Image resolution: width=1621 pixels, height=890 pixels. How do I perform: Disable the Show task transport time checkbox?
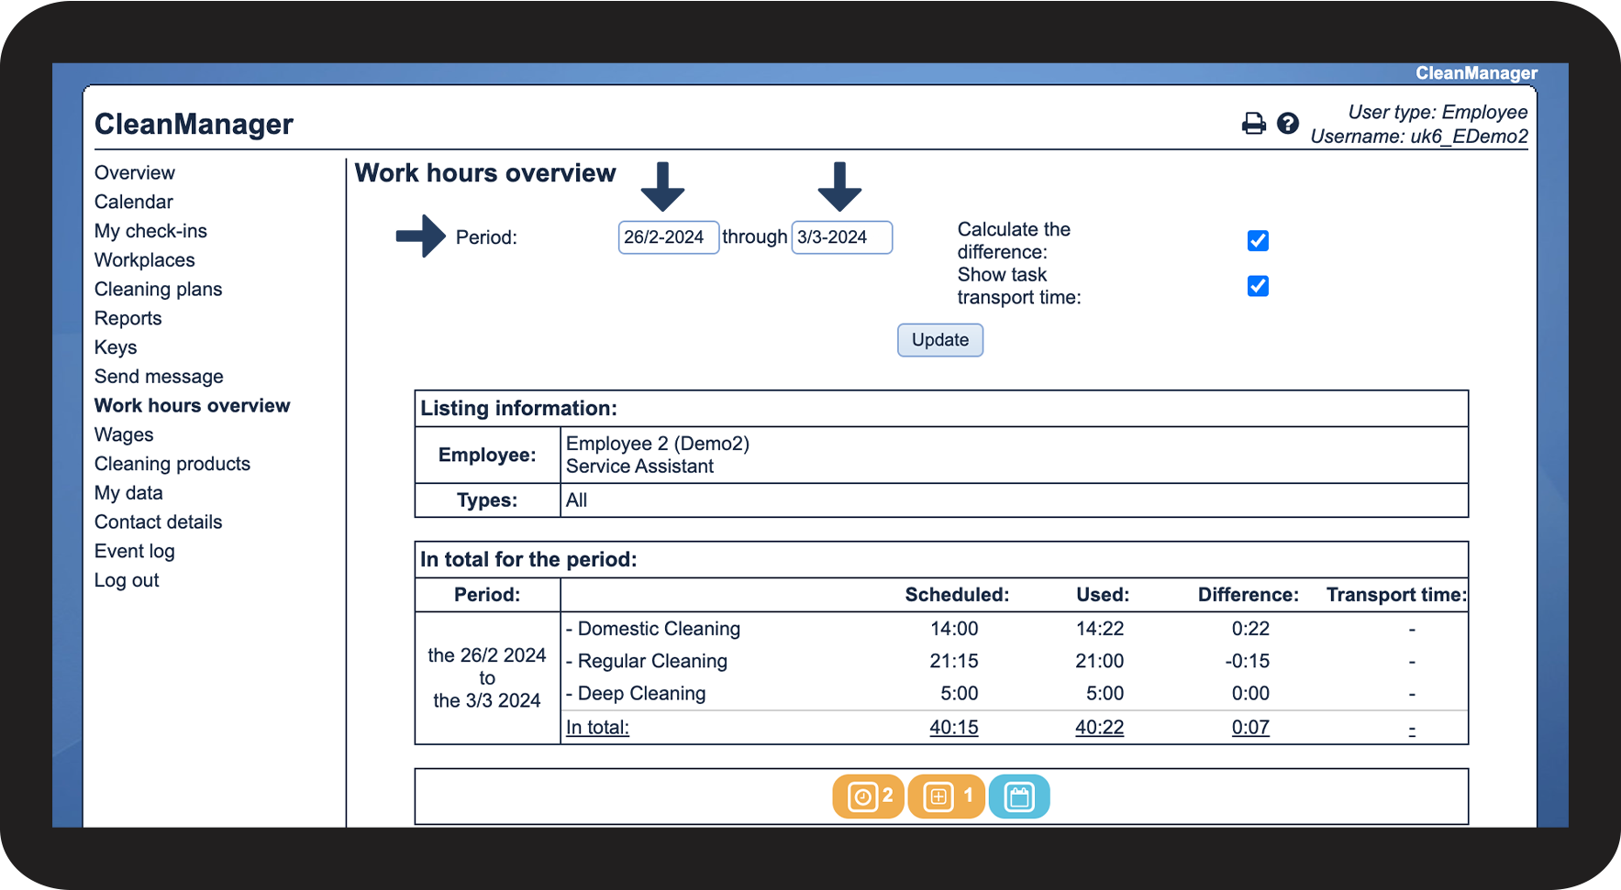tap(1258, 286)
